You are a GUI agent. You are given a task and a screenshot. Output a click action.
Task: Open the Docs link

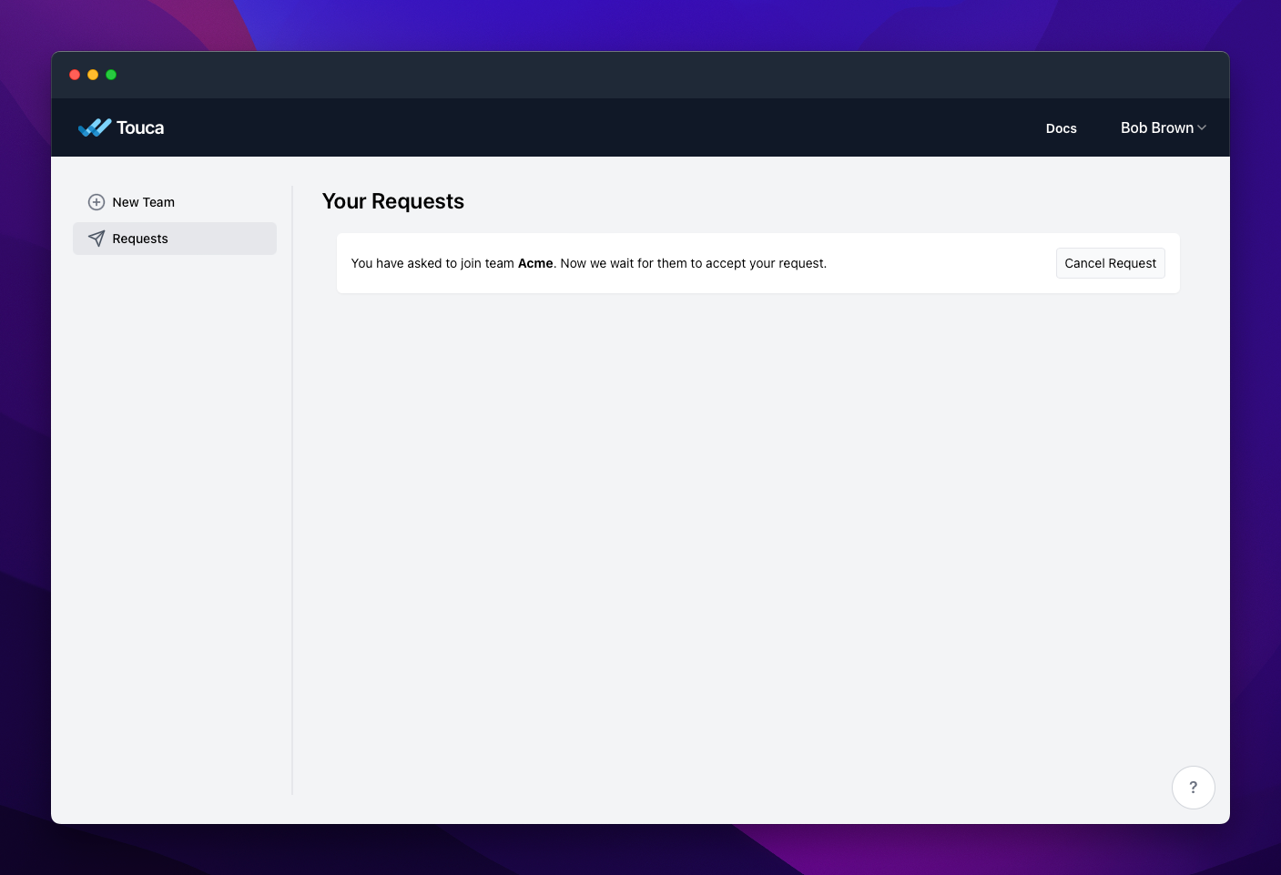click(x=1062, y=128)
